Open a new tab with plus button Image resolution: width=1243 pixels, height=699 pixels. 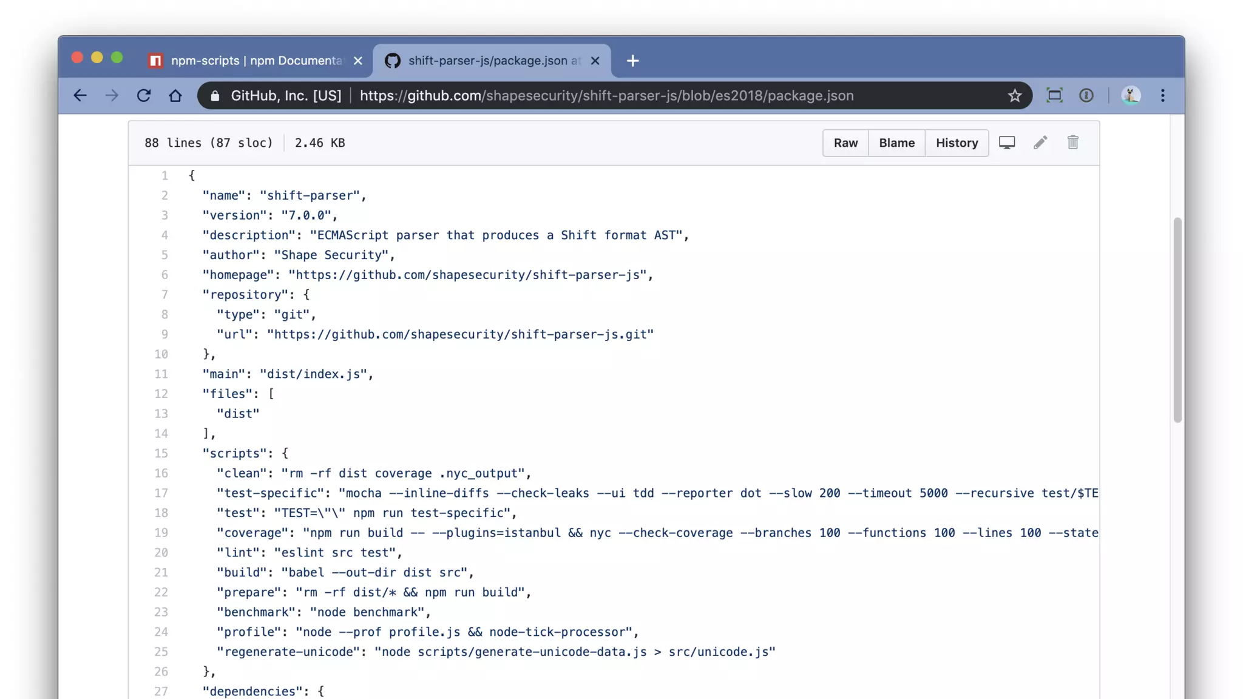632,61
